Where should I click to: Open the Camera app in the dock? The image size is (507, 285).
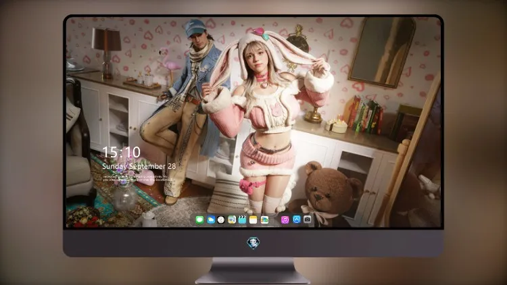tap(308, 219)
